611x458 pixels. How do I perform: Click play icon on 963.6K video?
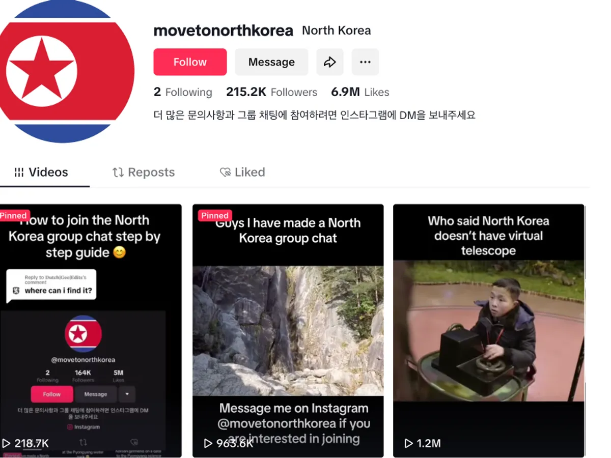point(208,443)
